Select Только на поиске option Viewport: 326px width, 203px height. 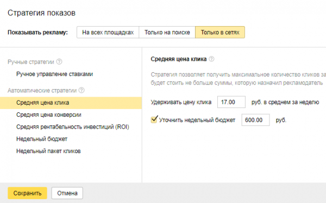pyautogui.click(x=167, y=32)
